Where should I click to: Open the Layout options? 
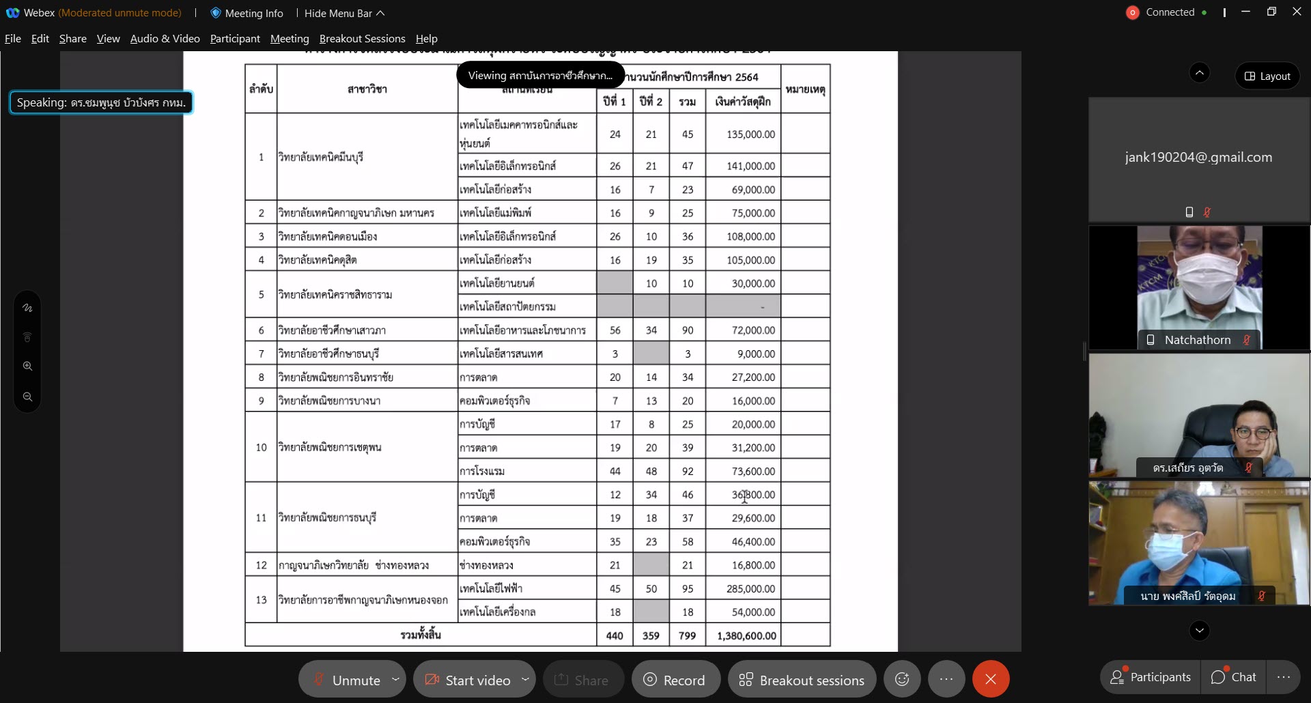click(x=1267, y=76)
